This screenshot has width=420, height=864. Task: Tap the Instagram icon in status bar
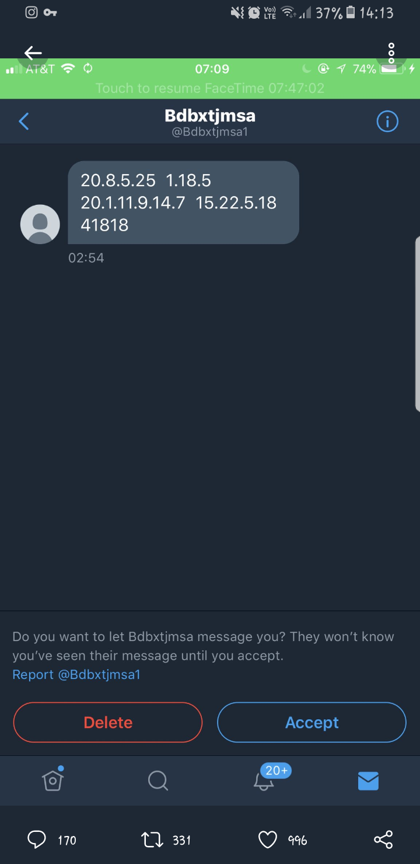click(x=32, y=12)
